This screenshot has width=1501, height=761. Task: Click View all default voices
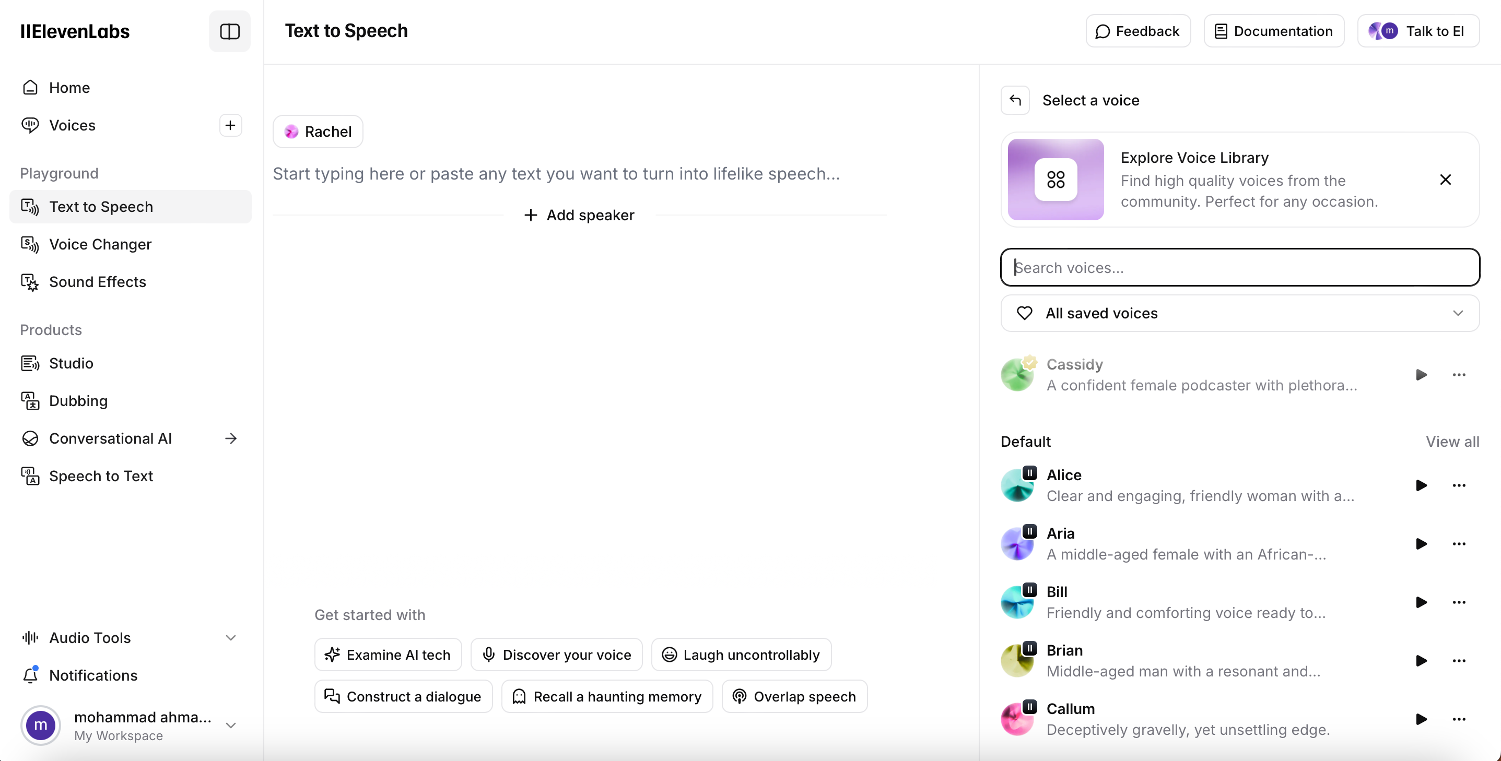1452,442
